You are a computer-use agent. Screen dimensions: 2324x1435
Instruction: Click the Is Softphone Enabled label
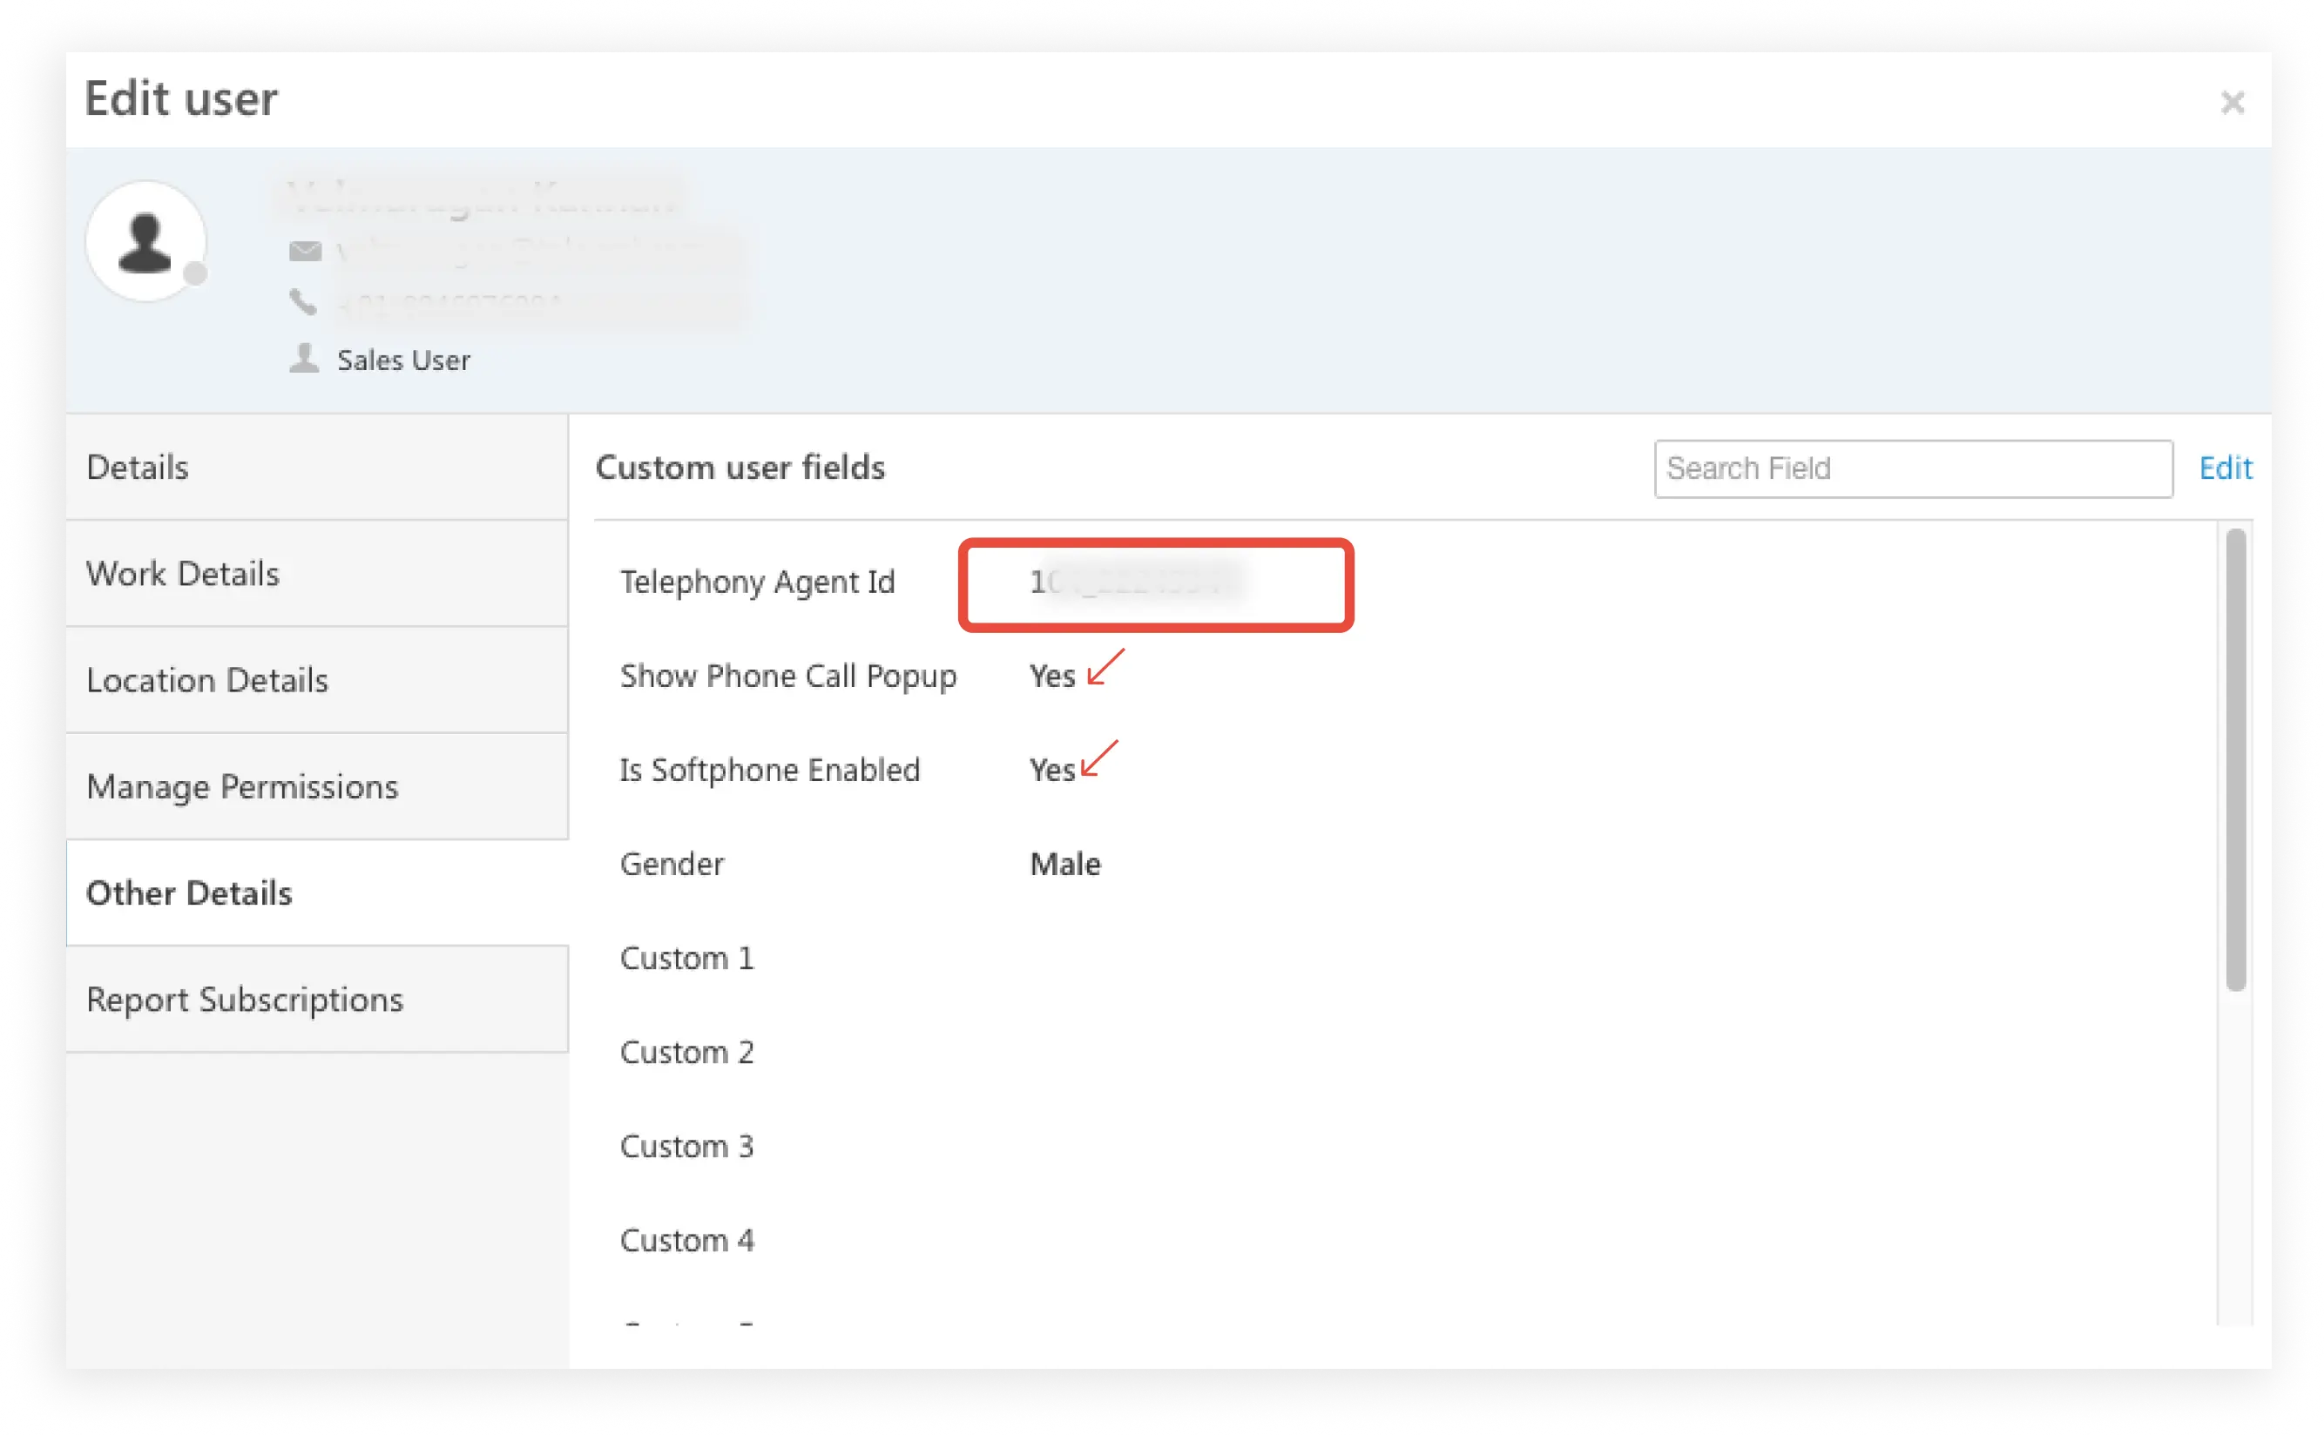point(770,770)
